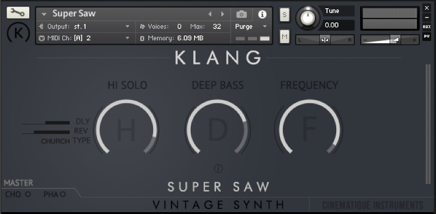Open instrument edit mode with wrench icon

[18, 13]
